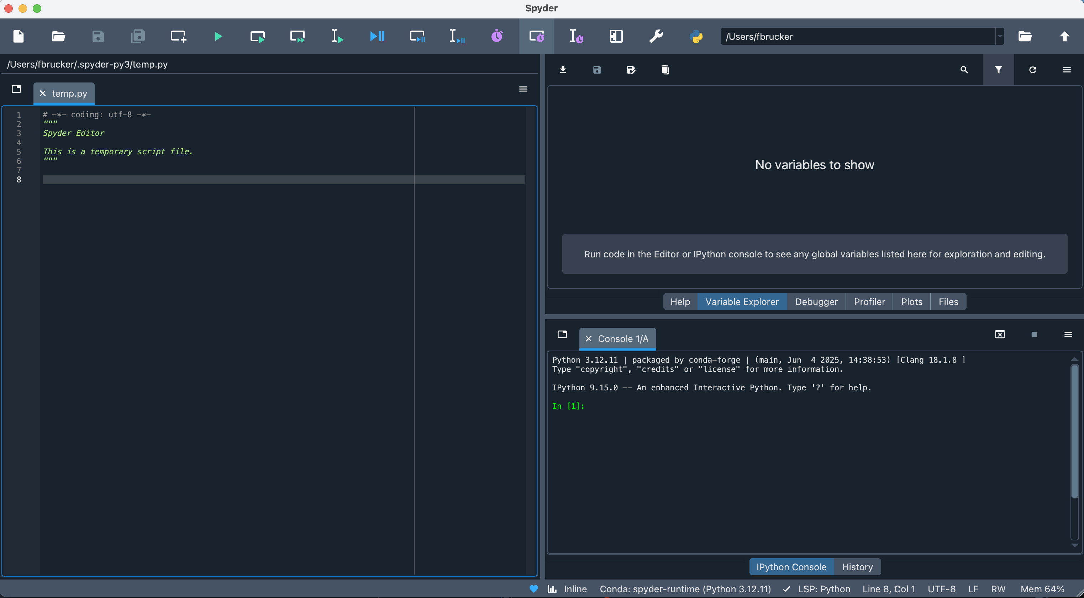The width and height of the screenshot is (1084, 598).
Task: Save all open files
Action: point(138,36)
